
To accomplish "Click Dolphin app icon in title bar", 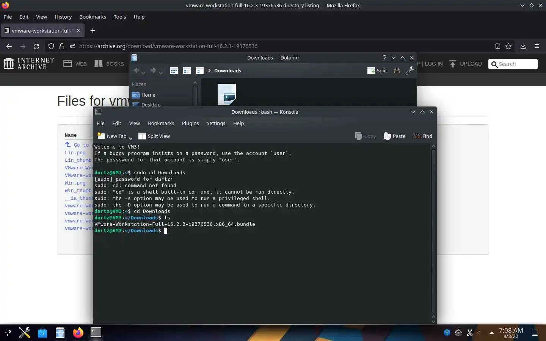I will click(x=134, y=58).
